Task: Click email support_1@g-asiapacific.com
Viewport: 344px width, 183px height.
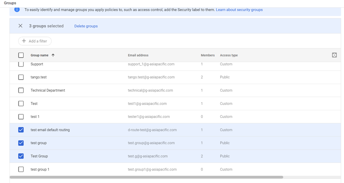Action: (x=151, y=64)
